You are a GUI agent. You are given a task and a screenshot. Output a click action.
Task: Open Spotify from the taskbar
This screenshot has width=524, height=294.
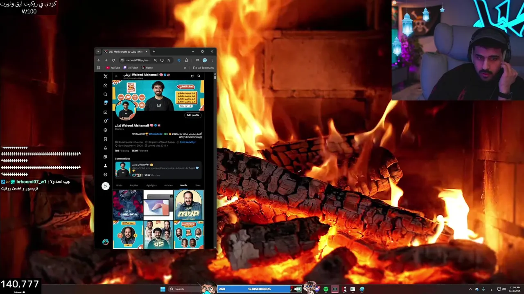coord(326,289)
